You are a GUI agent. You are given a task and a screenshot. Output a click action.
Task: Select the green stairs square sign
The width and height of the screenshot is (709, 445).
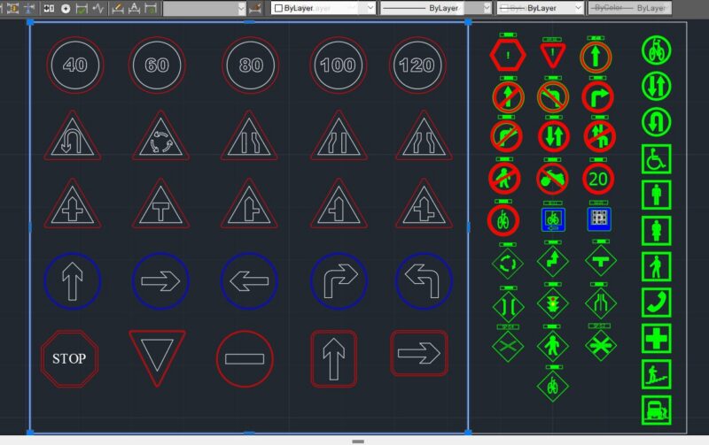(656, 374)
